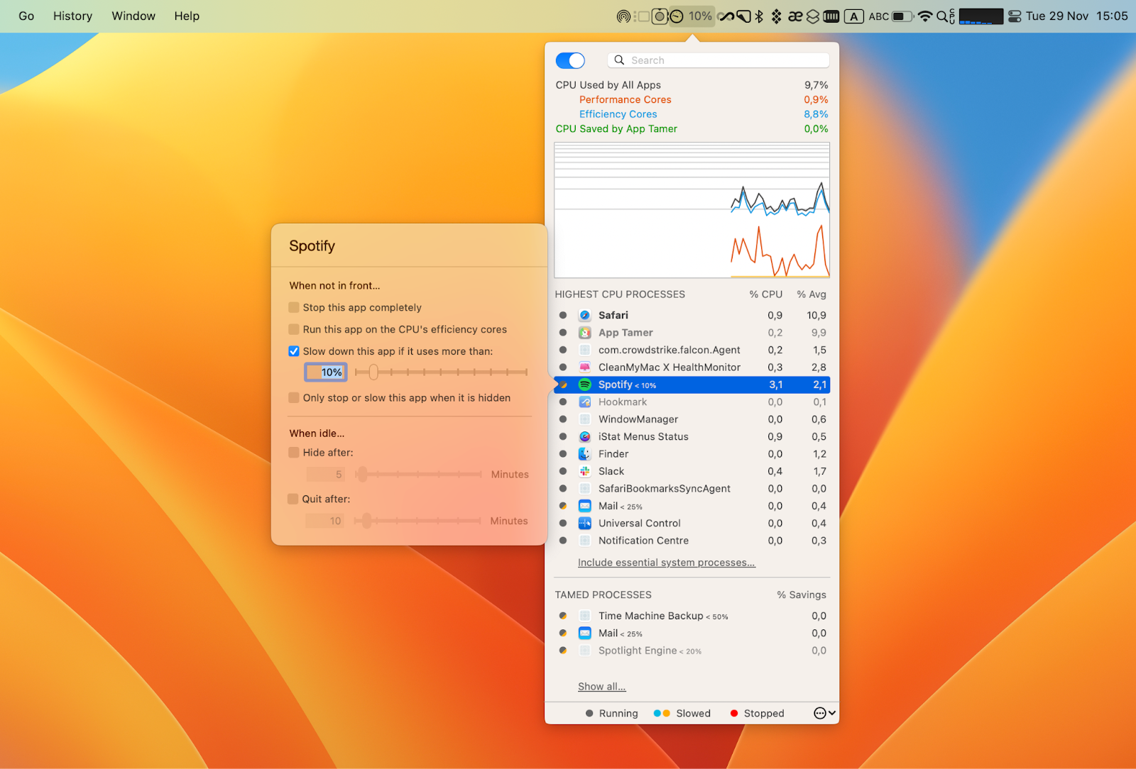Click the green Spotify icon in process list
This screenshot has width=1136, height=769.
click(x=585, y=384)
